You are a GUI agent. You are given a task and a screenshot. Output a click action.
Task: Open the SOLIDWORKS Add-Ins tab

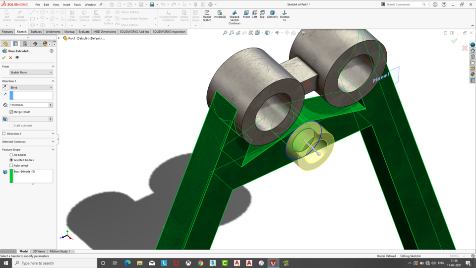click(x=134, y=32)
